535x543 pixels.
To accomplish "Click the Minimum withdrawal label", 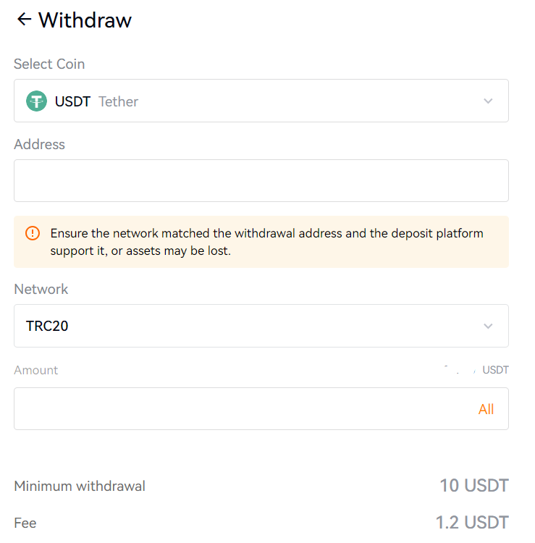I will (80, 486).
